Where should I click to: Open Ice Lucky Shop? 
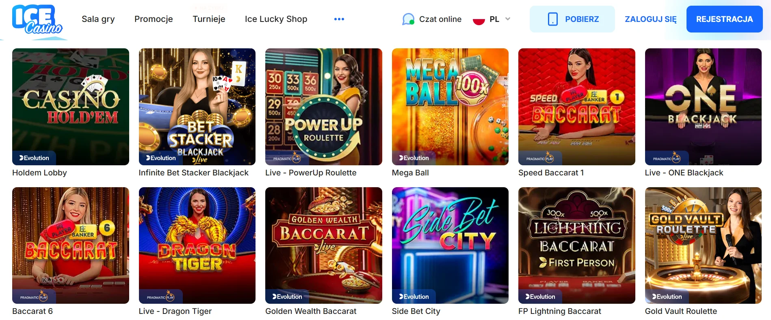pyautogui.click(x=276, y=19)
